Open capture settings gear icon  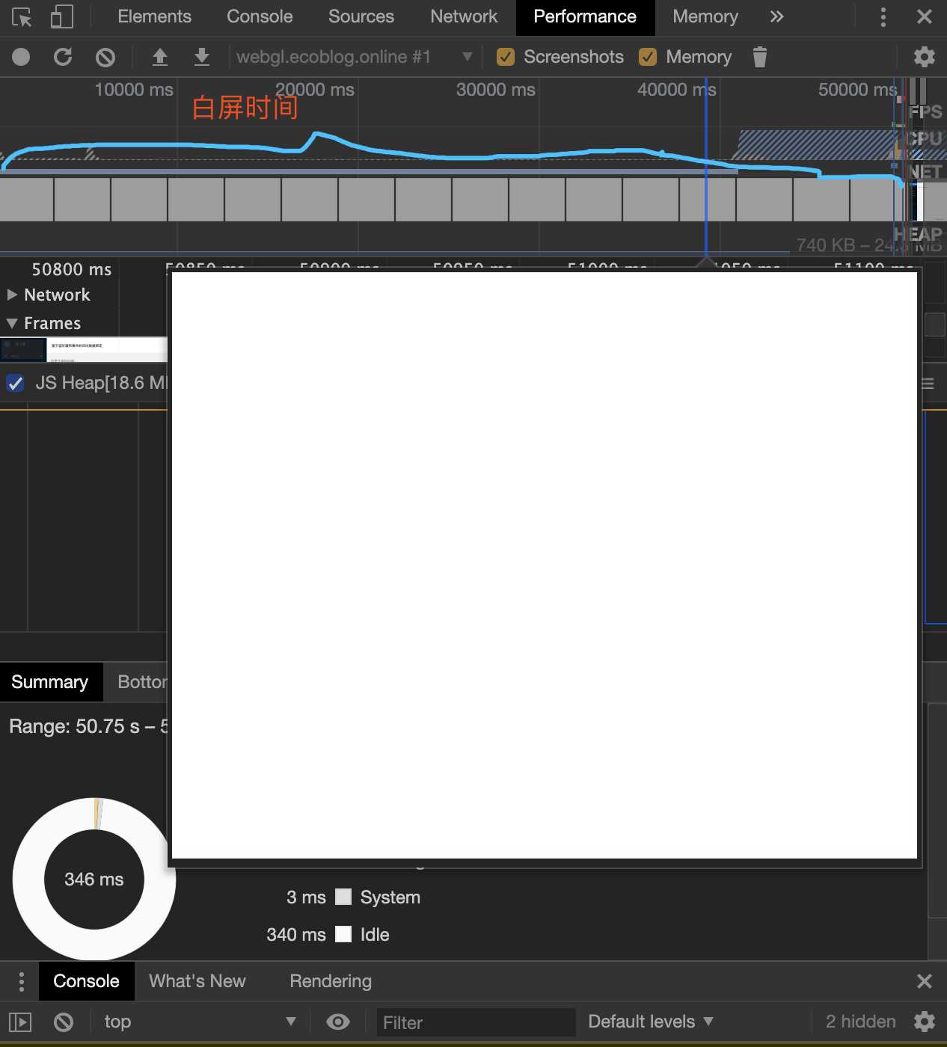pos(925,57)
